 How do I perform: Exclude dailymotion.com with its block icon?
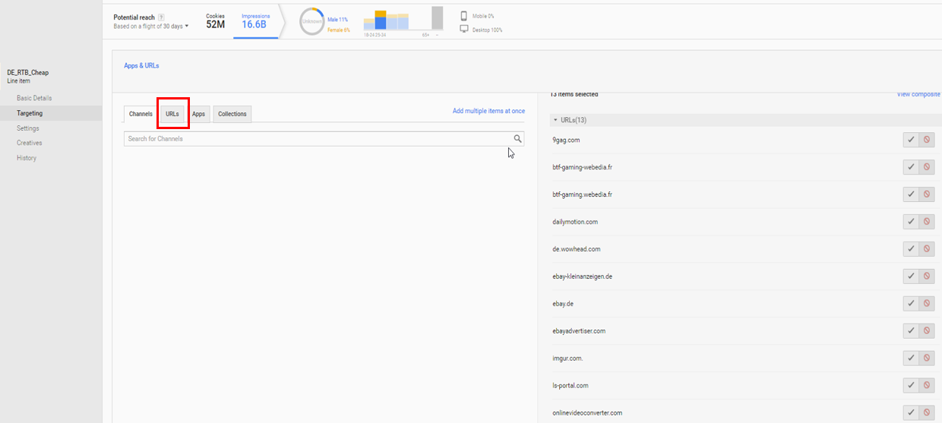[927, 222]
